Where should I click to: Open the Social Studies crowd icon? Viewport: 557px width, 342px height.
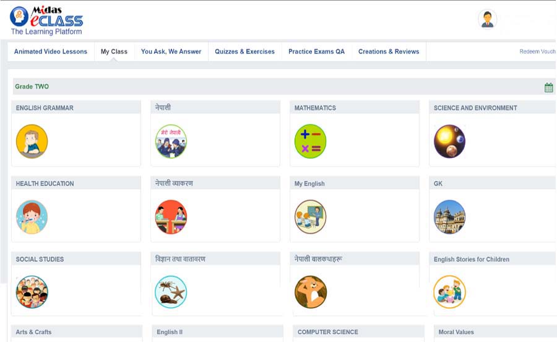[32, 292]
